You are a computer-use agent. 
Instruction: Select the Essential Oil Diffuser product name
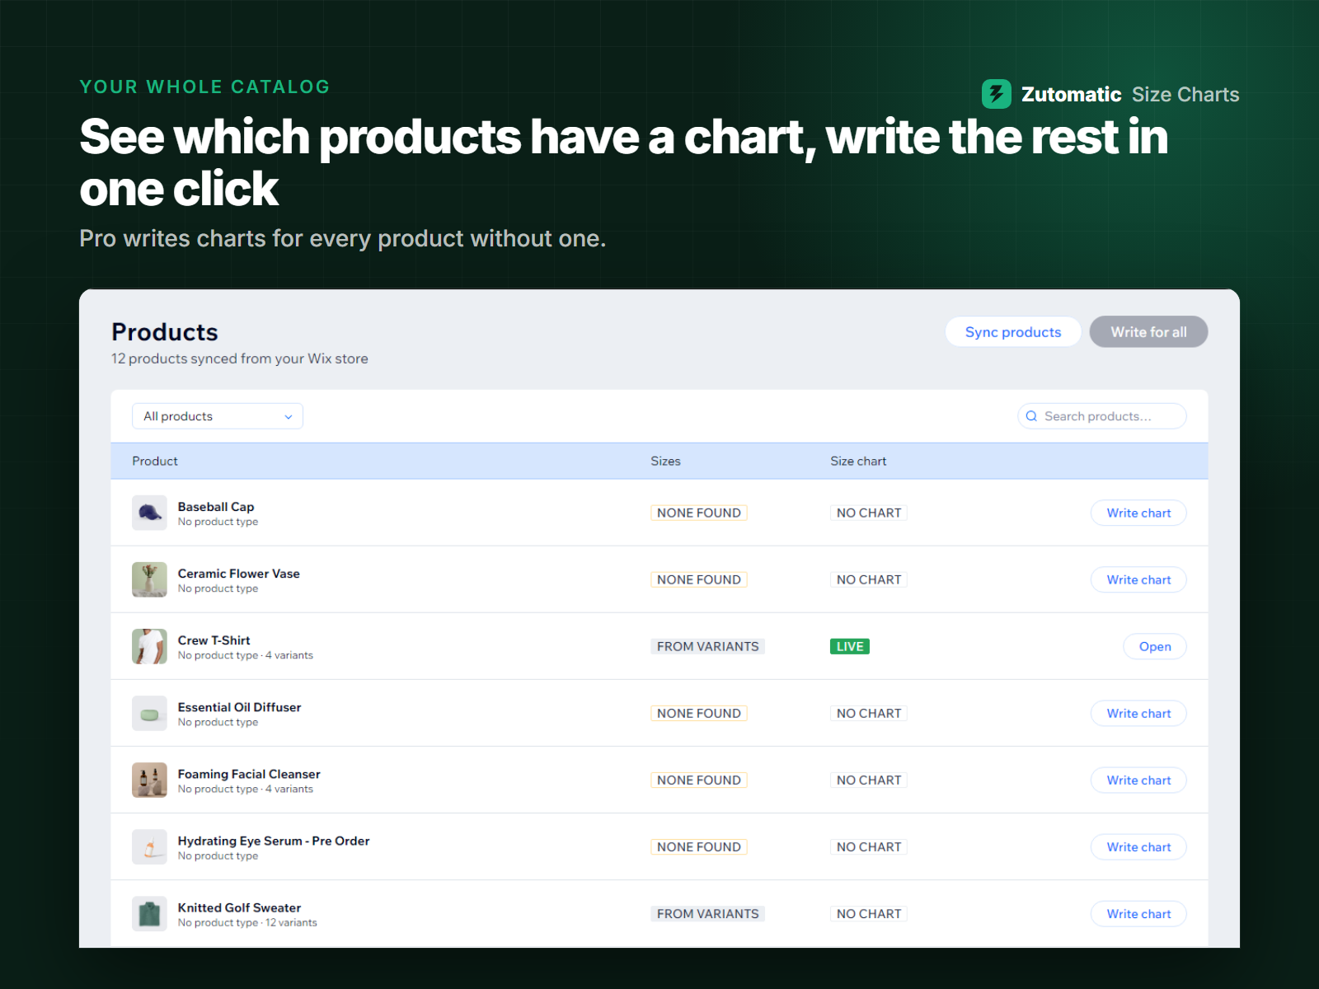point(240,706)
